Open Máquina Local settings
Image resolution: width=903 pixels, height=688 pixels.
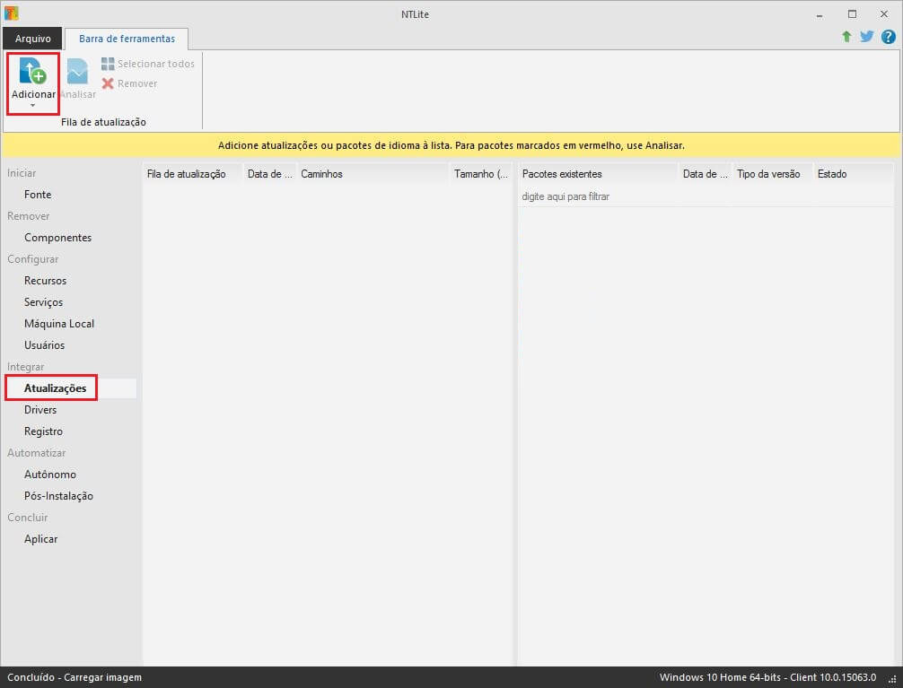58,324
